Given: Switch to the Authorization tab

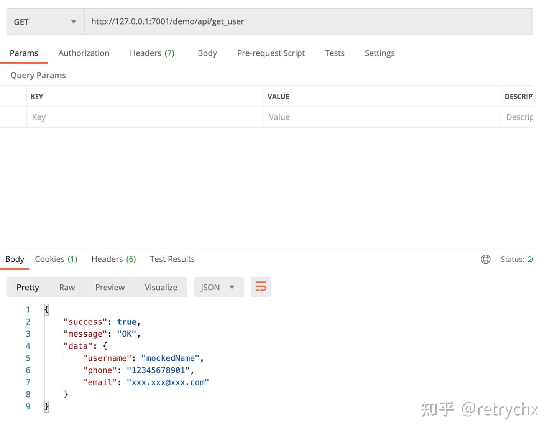Looking at the screenshot, I should click(x=84, y=53).
